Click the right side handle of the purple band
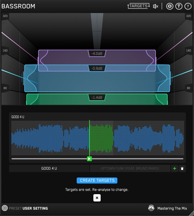Viewport: 194px width, 216px height. point(156,61)
